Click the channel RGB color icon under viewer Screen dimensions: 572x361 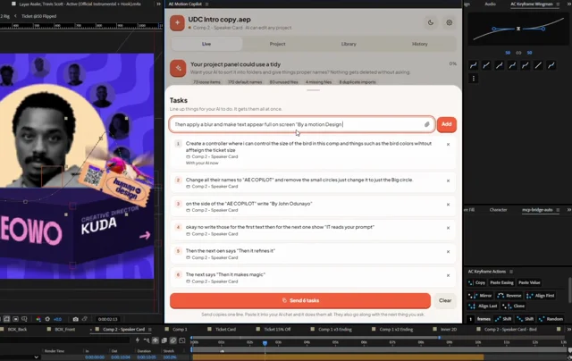38,319
